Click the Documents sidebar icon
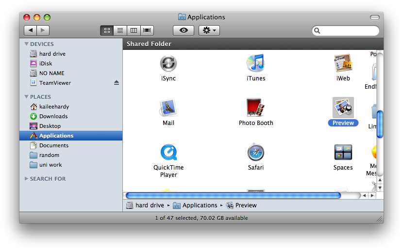 tap(34, 145)
